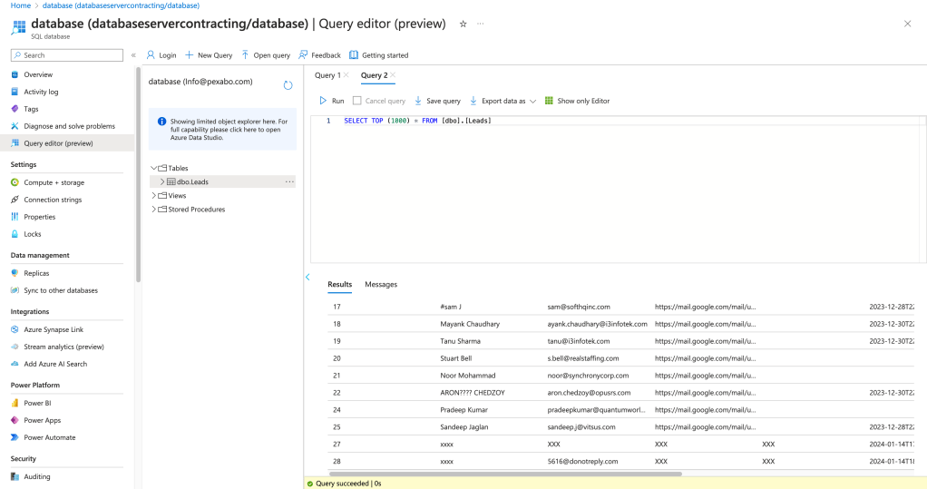Viewport: 927px width, 489px height.
Task: Toggle the Cancel query checkbox
Action: pyautogui.click(x=357, y=101)
